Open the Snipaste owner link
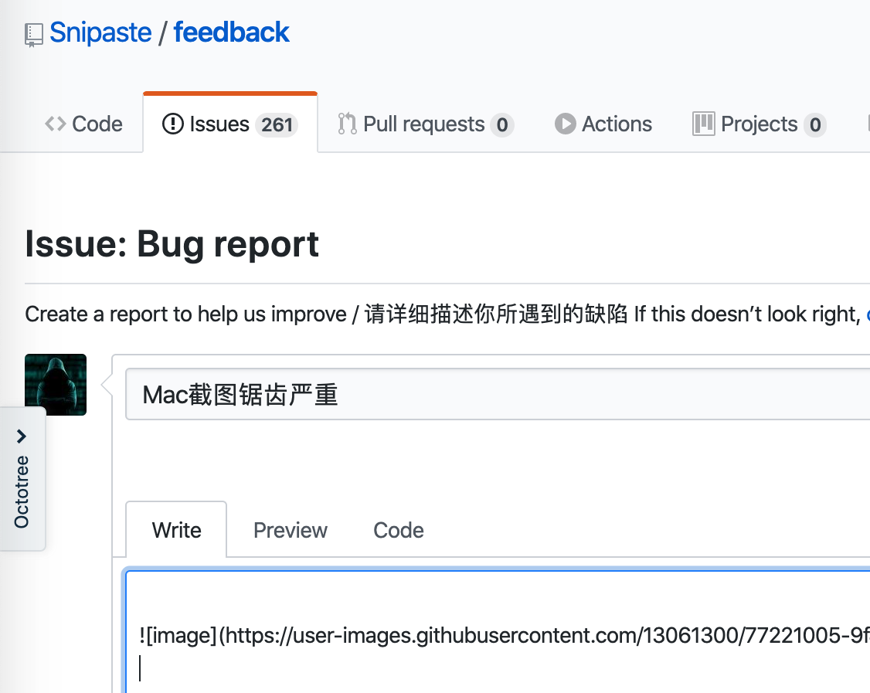The image size is (870, 693). (100, 32)
